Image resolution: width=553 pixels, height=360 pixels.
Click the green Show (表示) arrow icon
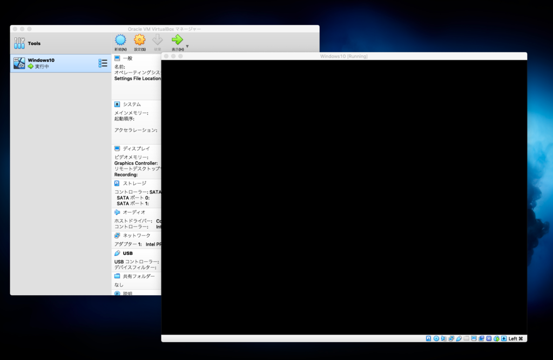[177, 40]
